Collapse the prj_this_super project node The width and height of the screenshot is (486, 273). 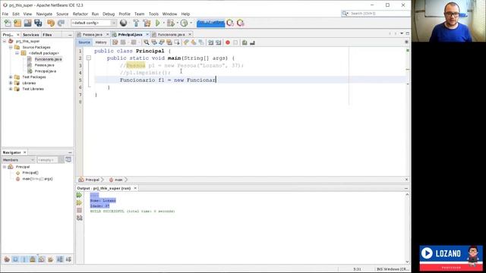pos(5,41)
